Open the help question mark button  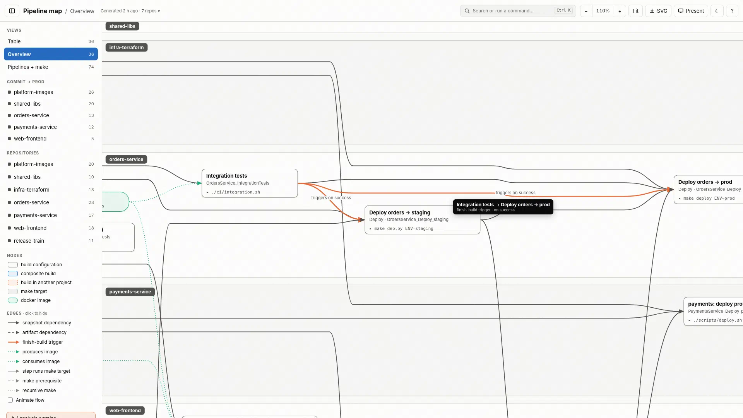click(x=732, y=11)
